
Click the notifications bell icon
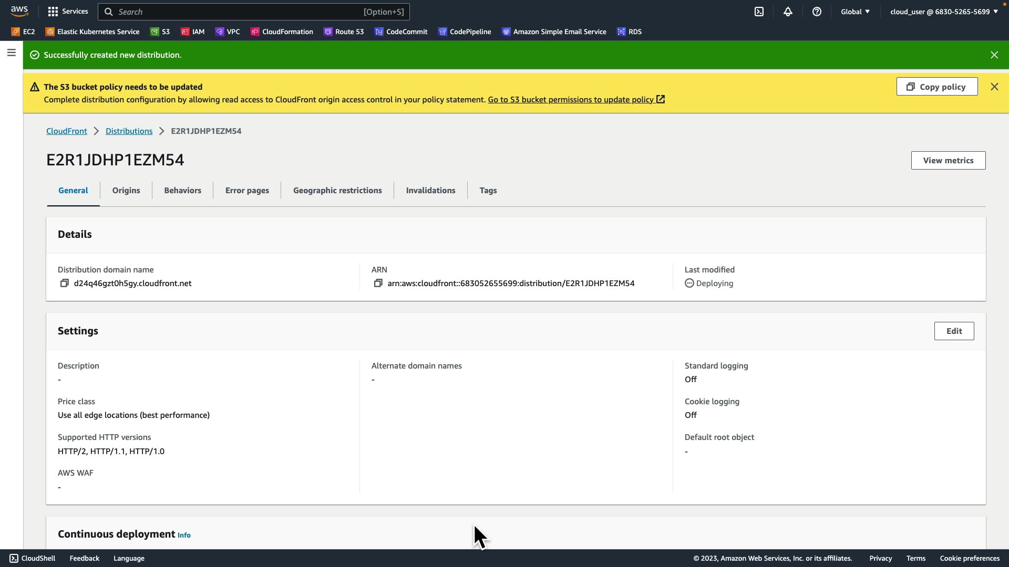[788, 12]
